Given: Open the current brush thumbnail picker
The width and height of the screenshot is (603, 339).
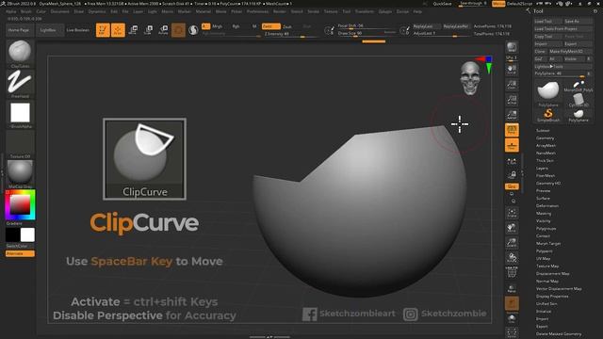Looking at the screenshot, I should (x=20, y=53).
